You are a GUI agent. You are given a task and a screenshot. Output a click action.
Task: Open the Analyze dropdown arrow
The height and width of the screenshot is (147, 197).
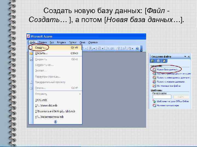(x=103, y=49)
